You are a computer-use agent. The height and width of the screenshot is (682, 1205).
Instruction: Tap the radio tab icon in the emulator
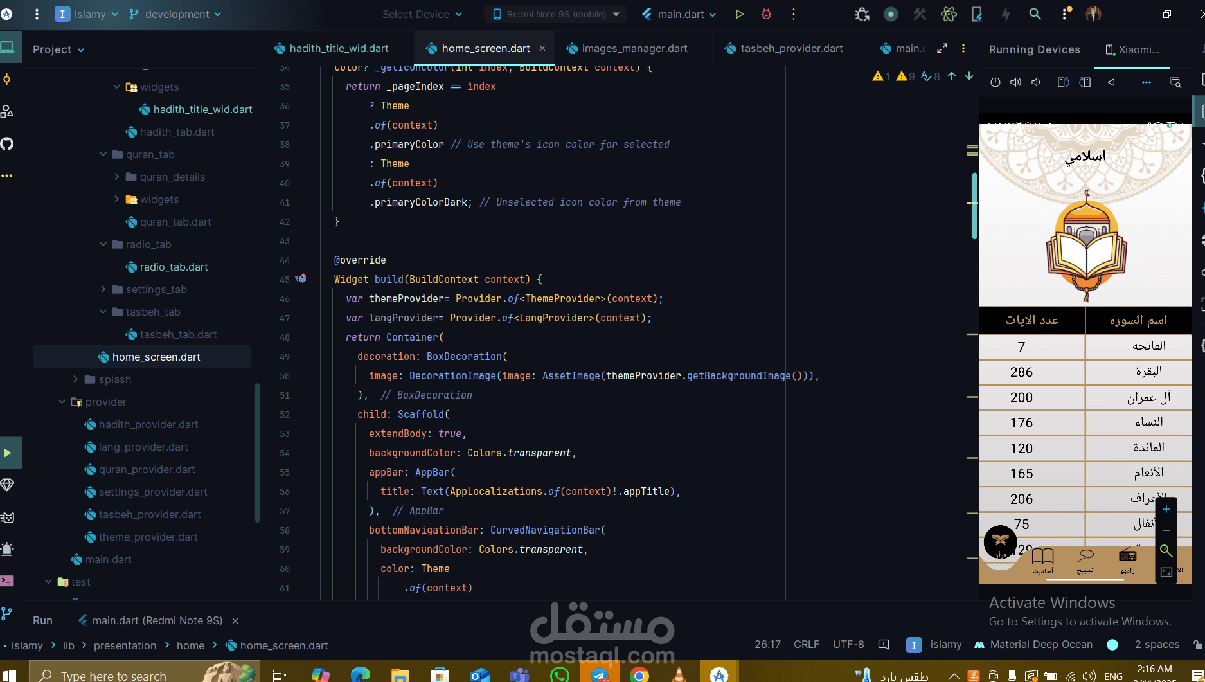(x=1128, y=559)
